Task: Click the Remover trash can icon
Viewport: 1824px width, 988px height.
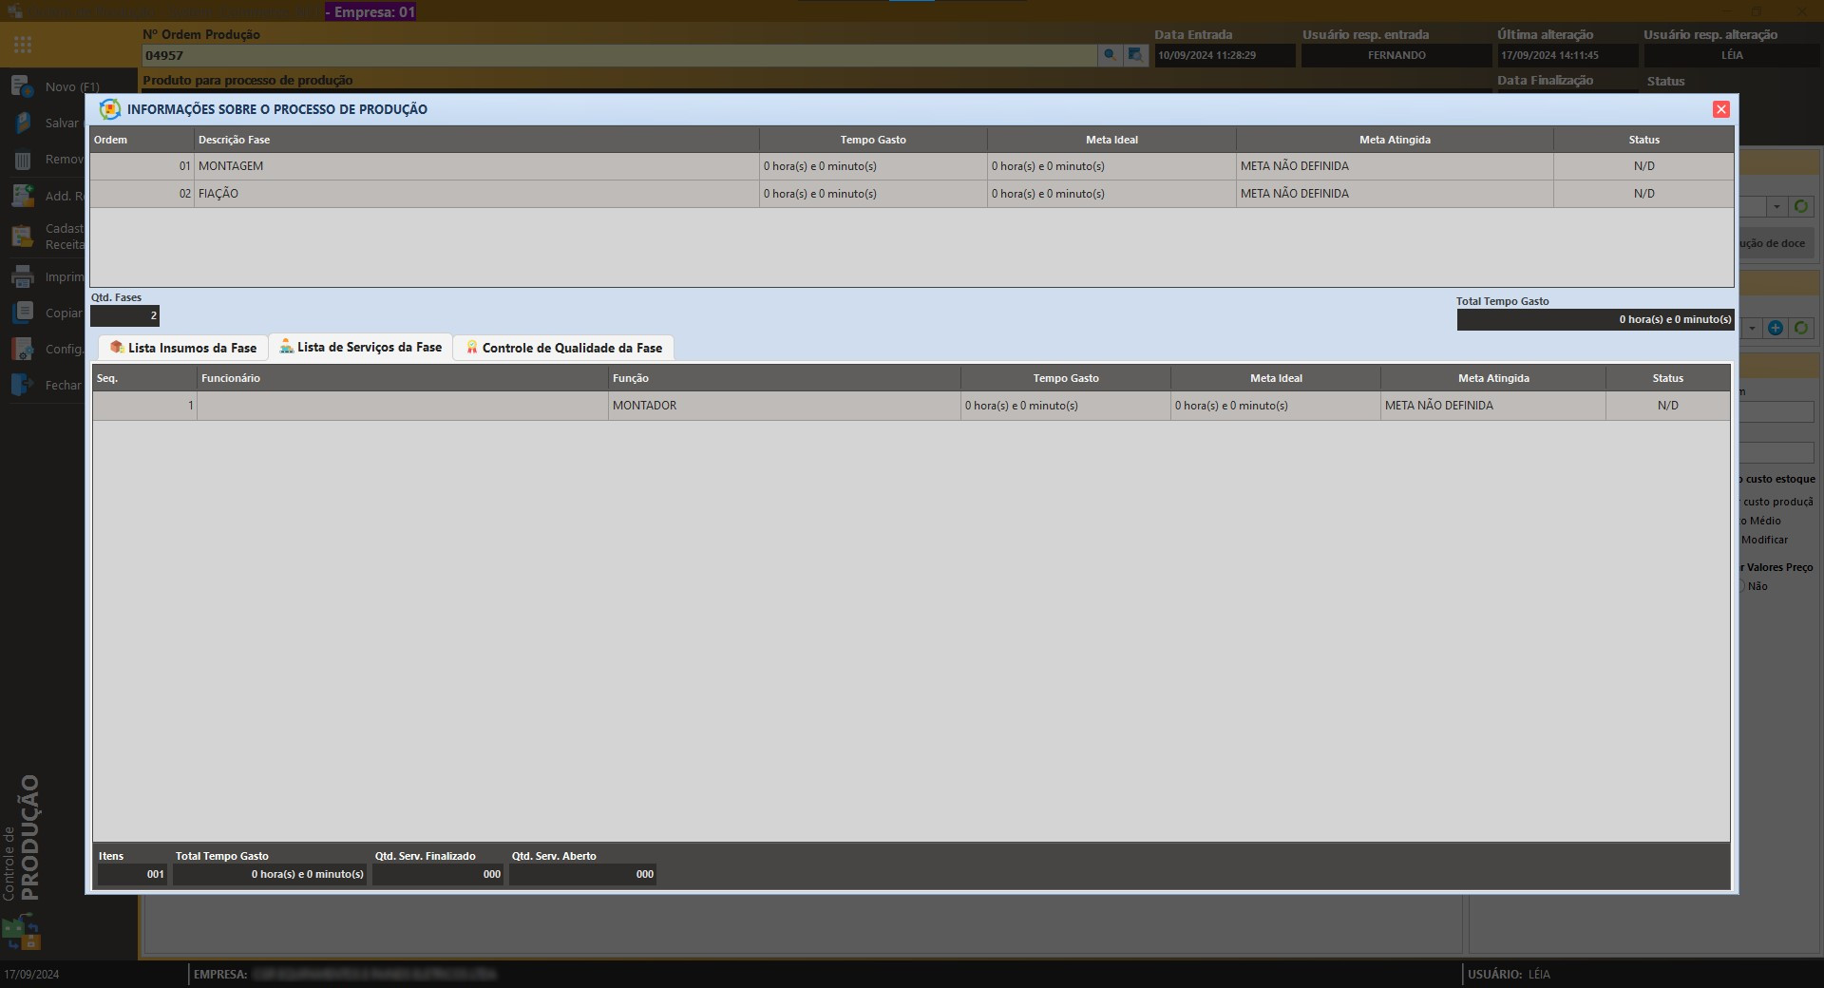Action: pyautogui.click(x=23, y=160)
